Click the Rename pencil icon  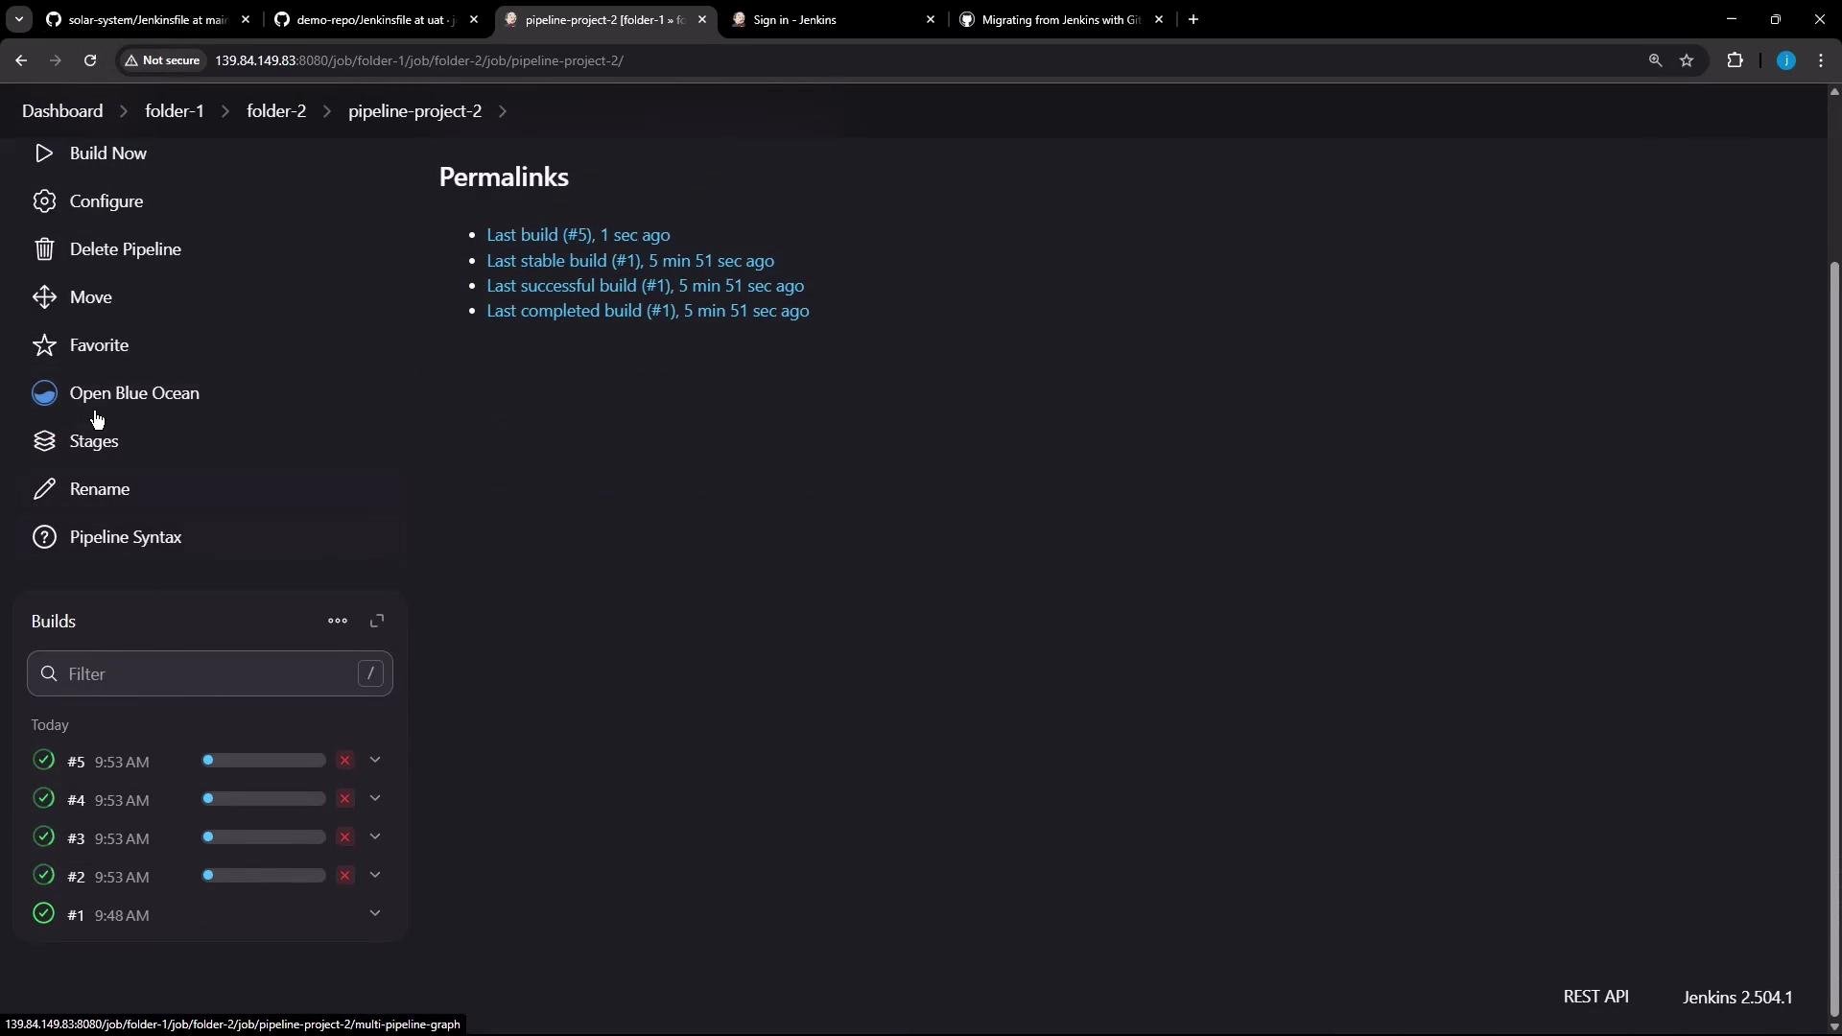click(x=44, y=489)
